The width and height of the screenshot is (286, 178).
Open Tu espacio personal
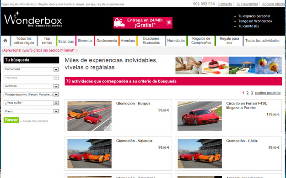point(254,16)
